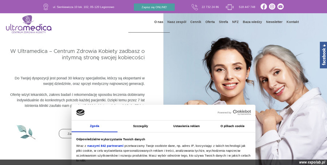Switch to the Ustawienia reklam tab
327x165 pixels.
[x=186, y=126]
